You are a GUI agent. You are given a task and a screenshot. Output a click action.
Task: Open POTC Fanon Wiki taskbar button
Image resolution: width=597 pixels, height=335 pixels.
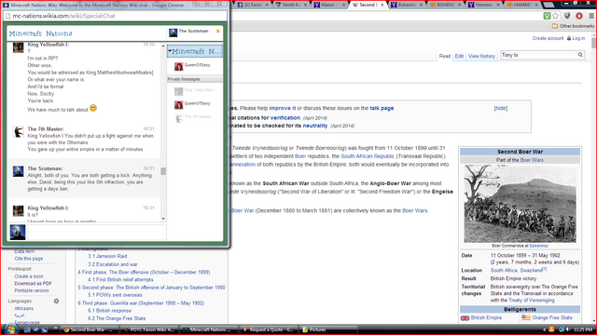pyautogui.click(x=149, y=329)
